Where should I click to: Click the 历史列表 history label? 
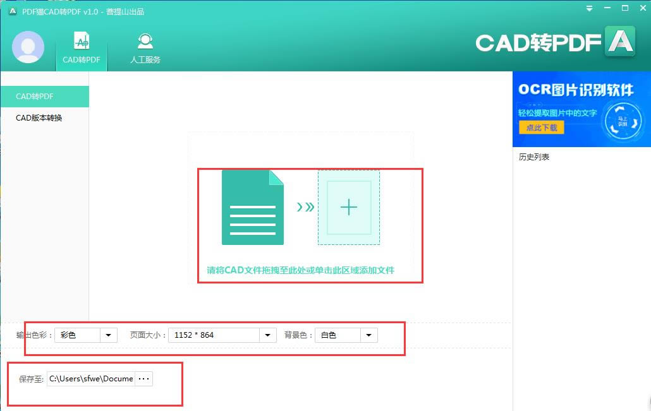(x=534, y=157)
